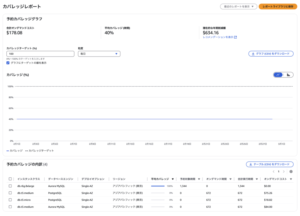Click the 0% coverage bar for db.t3.micro
300x216 pixels.
[158, 200]
